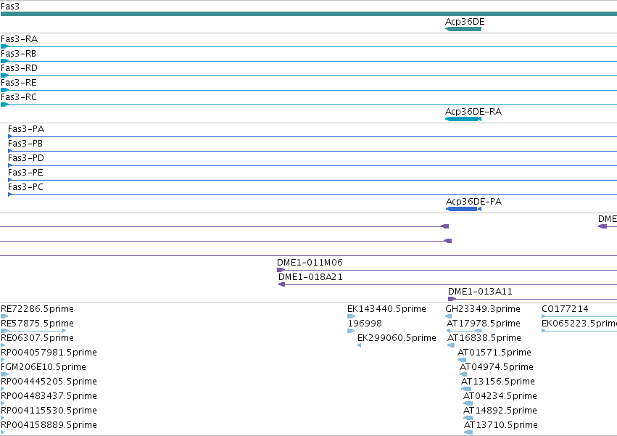
Task: Select the EK143440.5prime EST label
Action: (386, 309)
